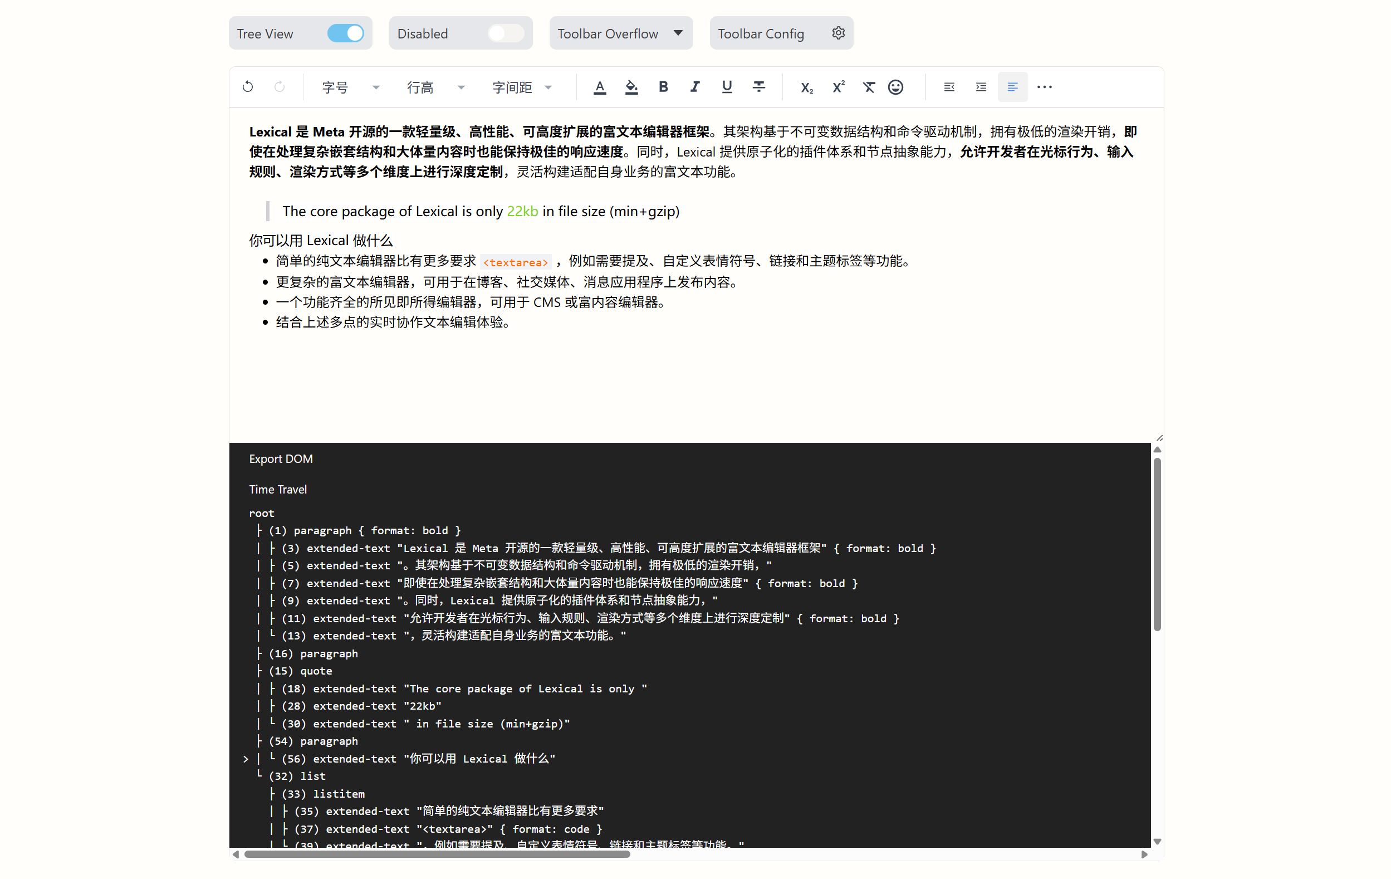Click the Time Travel button

(278, 489)
